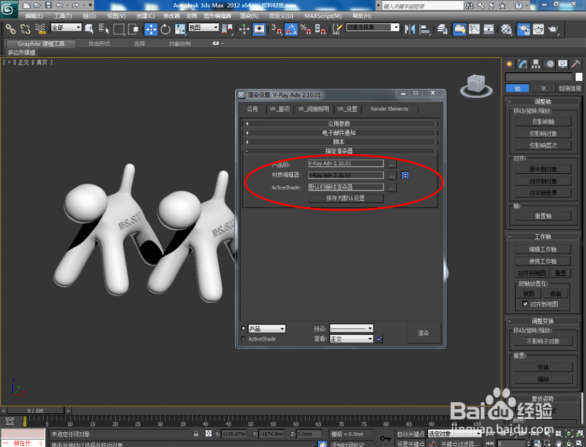The width and height of the screenshot is (586, 447).
Task: Click the 仅影响轴 button
Action: pos(543,121)
